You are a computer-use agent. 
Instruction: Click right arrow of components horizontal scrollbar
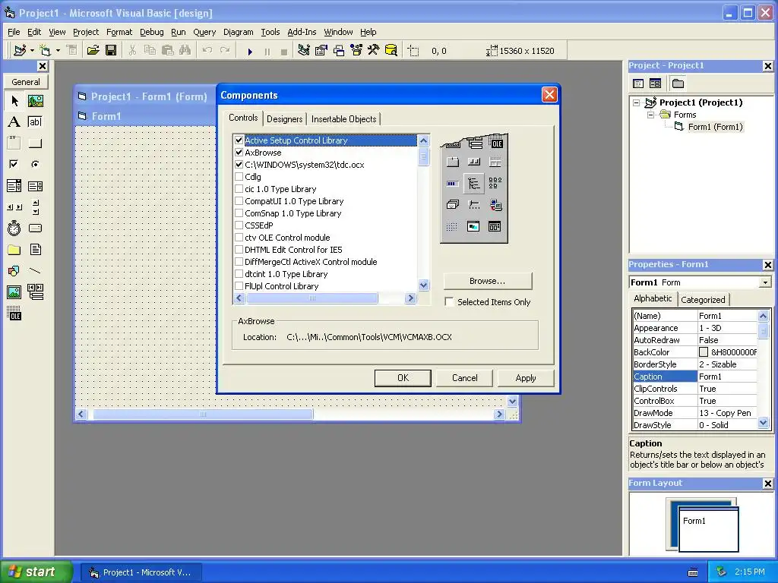410,298
